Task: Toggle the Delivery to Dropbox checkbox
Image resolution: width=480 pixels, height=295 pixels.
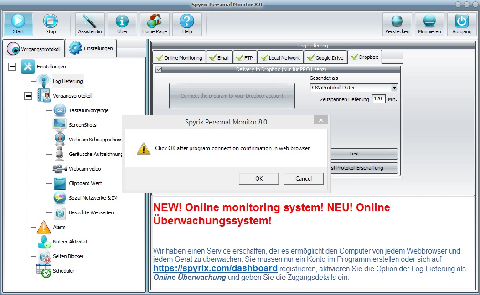Action: click(x=159, y=70)
